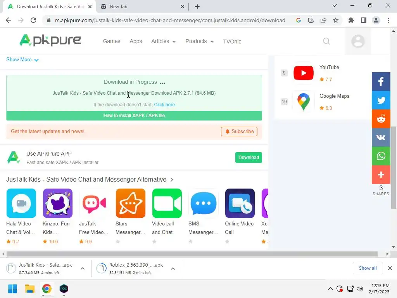Viewport: 397px width, 298px height.
Task: Open File Explorer from taskbar
Action: point(29,289)
